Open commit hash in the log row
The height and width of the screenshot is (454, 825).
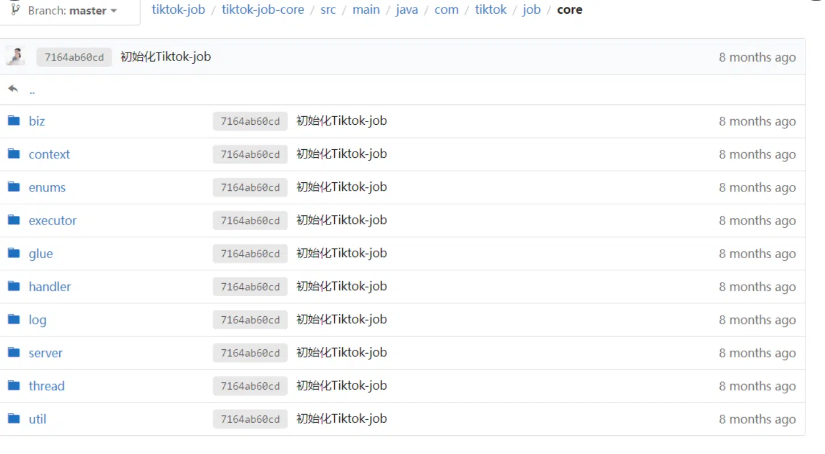[251, 320]
